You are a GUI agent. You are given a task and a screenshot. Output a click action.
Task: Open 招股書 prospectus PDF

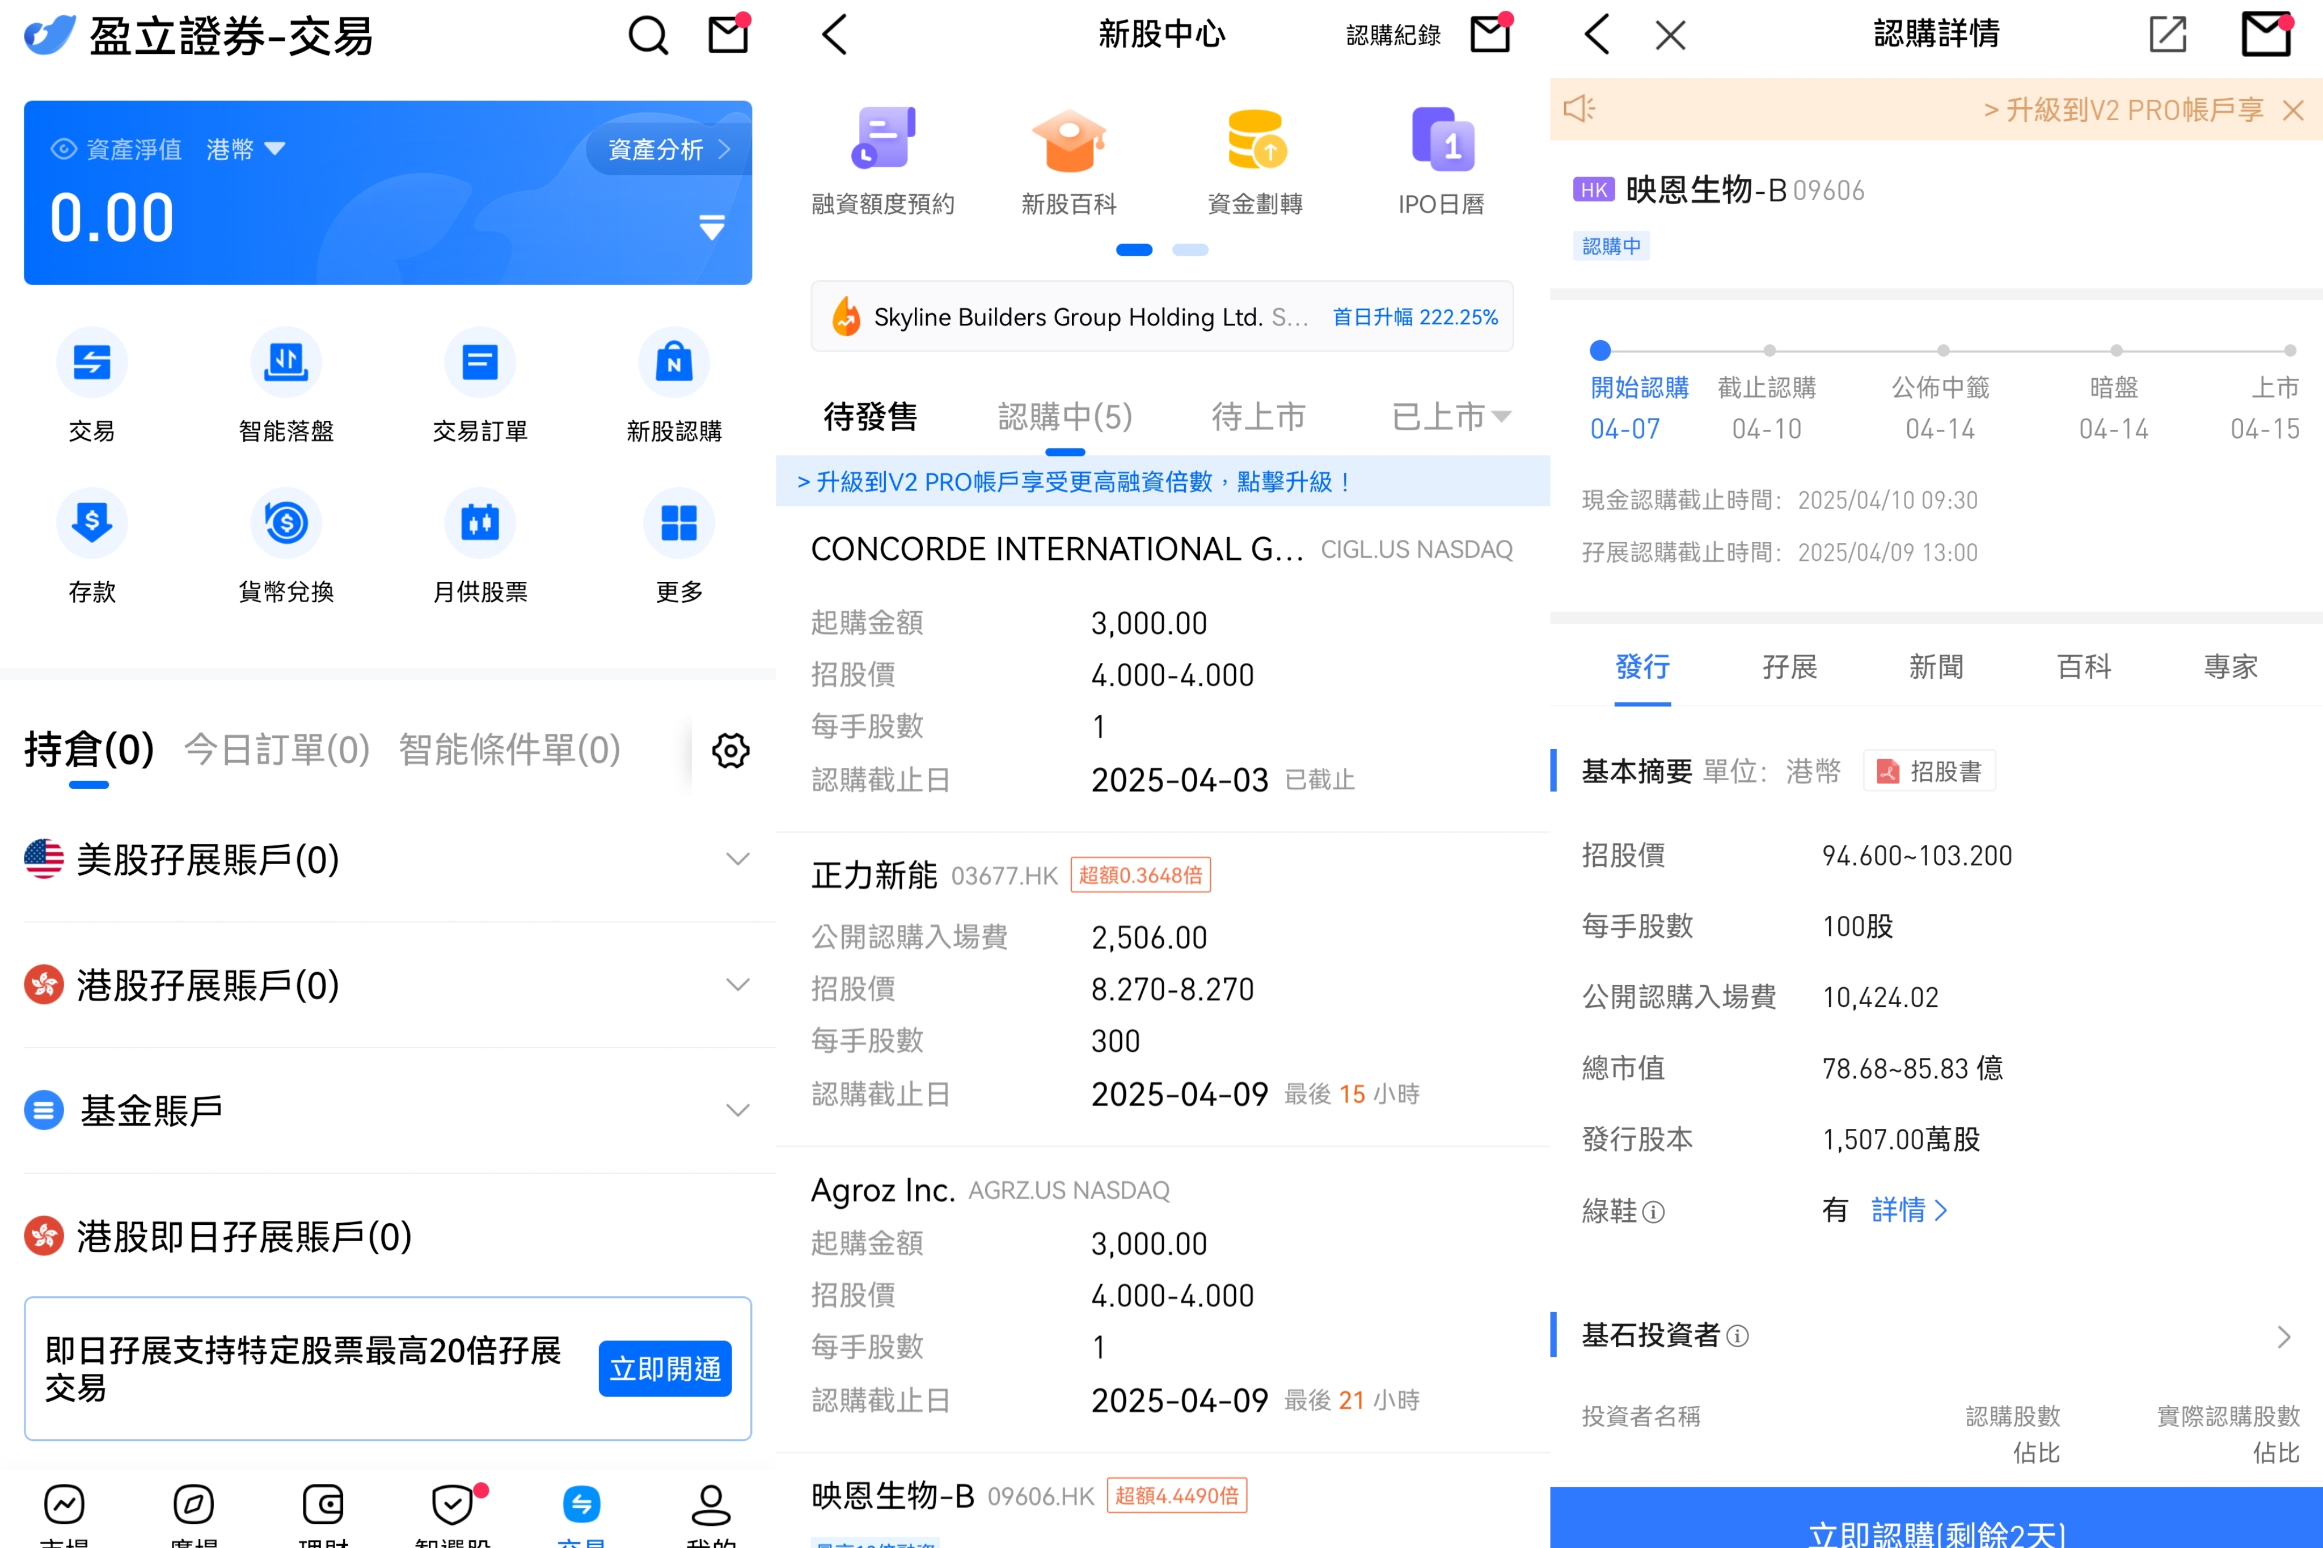[1930, 771]
